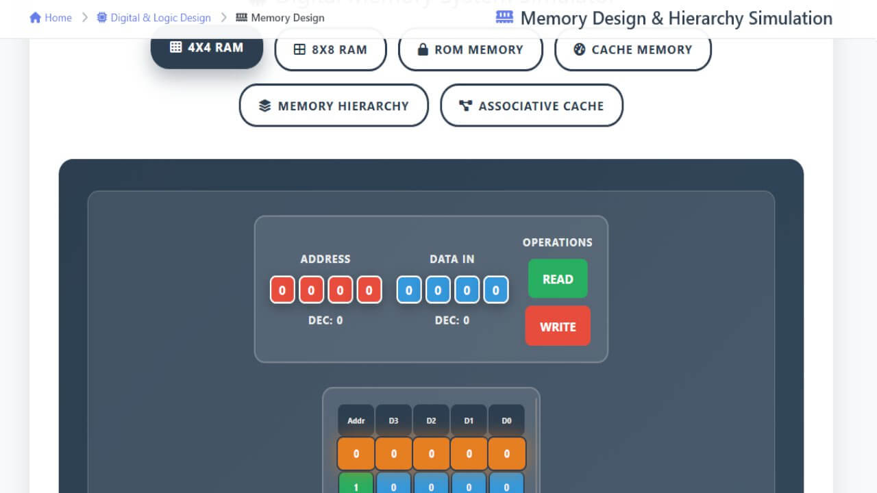The width and height of the screenshot is (877, 493).
Task: Click the D3 cell in memory row 0
Action: (393, 453)
